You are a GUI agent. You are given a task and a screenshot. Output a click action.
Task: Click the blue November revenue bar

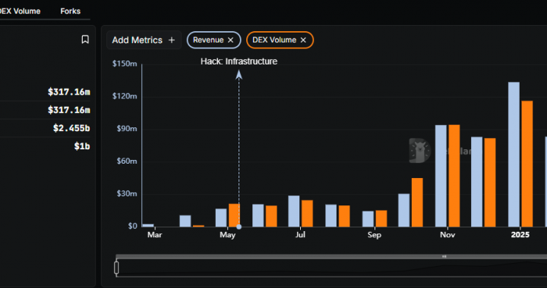441,176
